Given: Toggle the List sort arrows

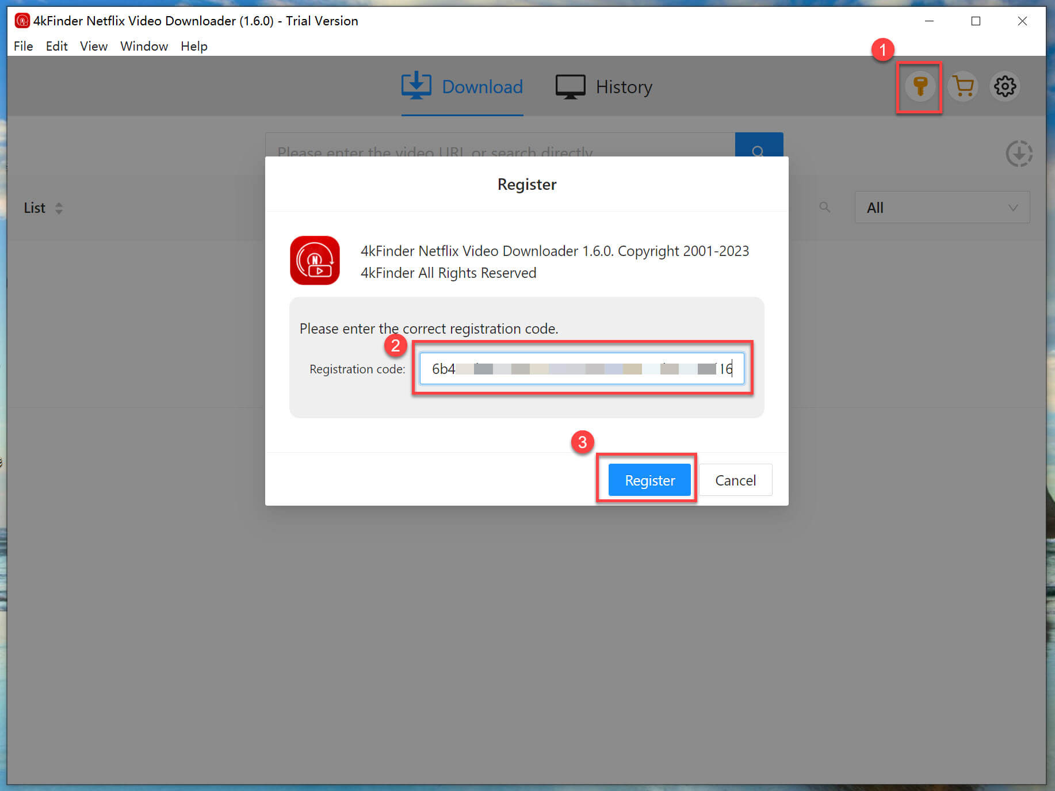Looking at the screenshot, I should click(59, 208).
